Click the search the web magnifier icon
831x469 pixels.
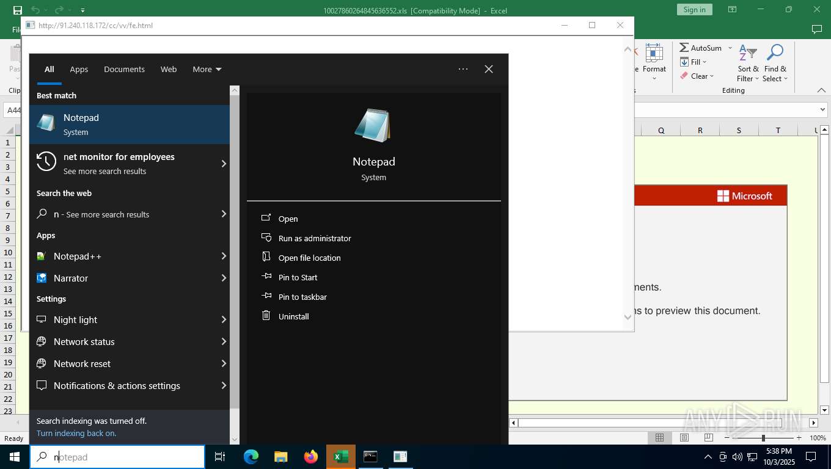coord(42,214)
